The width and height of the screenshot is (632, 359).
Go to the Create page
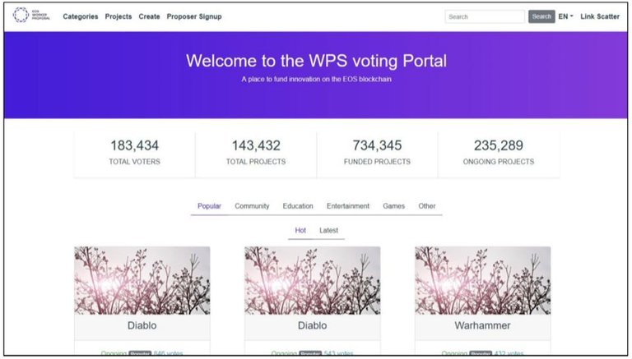pos(149,16)
